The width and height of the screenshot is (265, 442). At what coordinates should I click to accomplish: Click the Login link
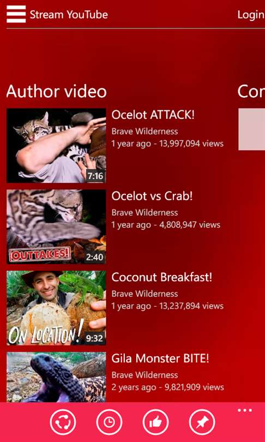tap(251, 15)
